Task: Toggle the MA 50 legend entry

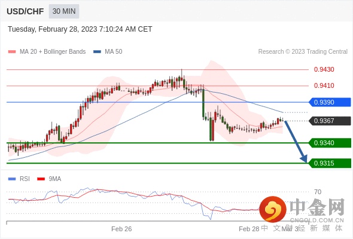Action: coord(108,51)
